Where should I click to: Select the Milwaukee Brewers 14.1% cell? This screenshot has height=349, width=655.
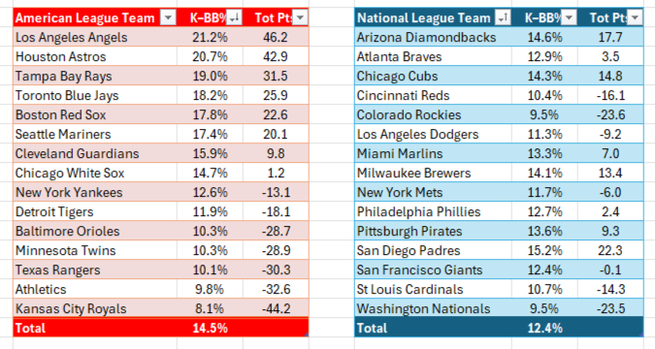(544, 173)
